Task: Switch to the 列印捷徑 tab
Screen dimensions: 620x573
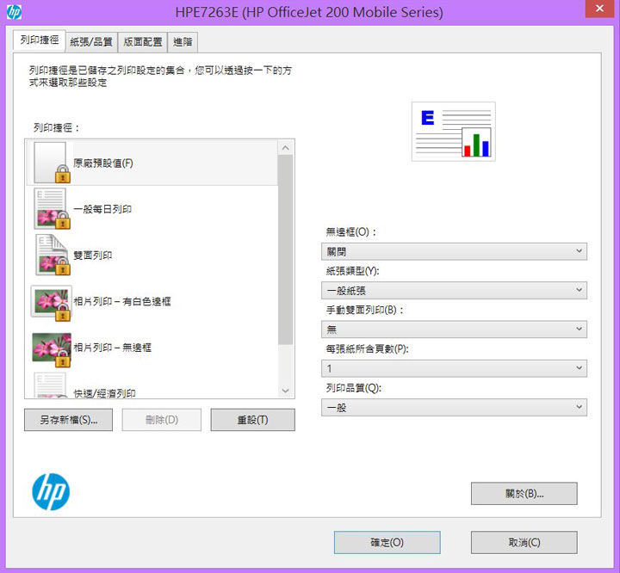Action: (x=40, y=40)
